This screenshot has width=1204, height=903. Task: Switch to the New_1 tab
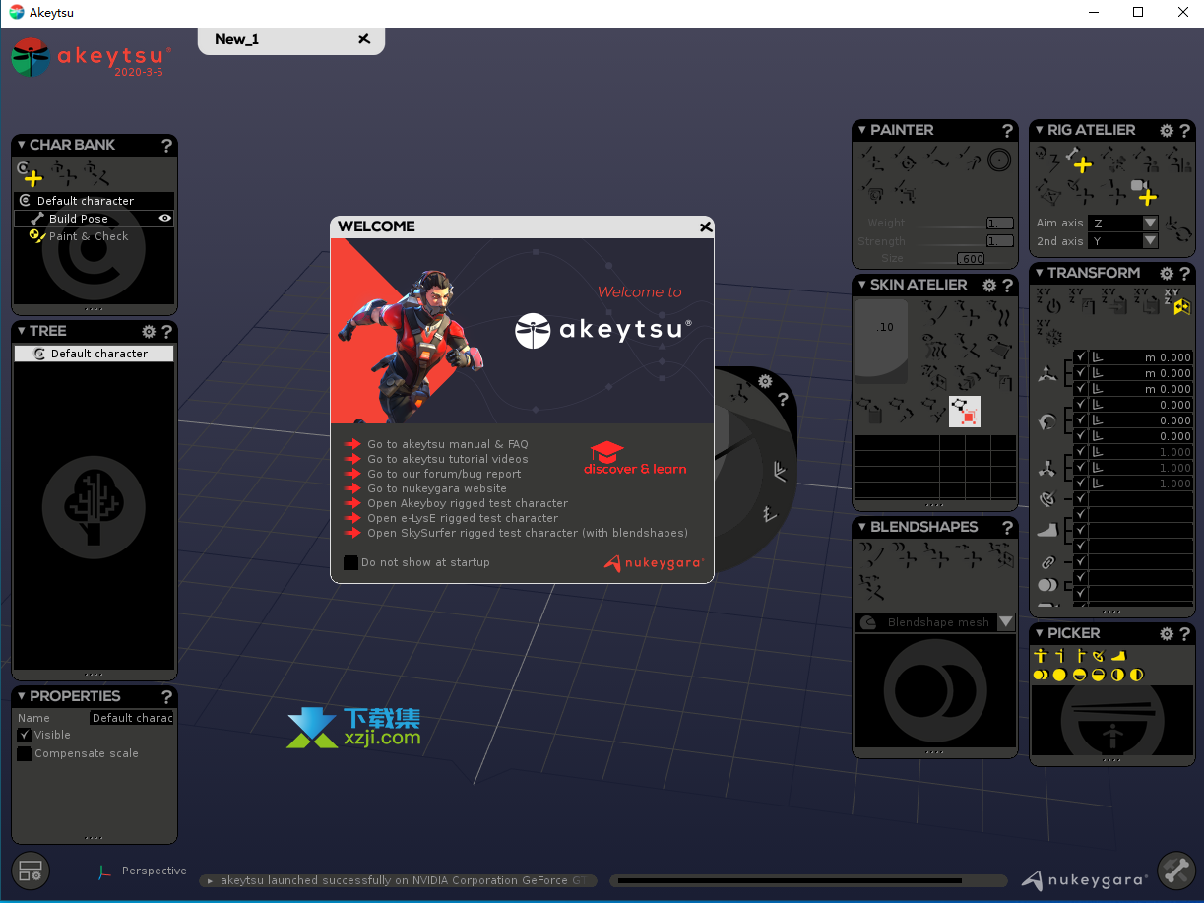[x=237, y=39]
